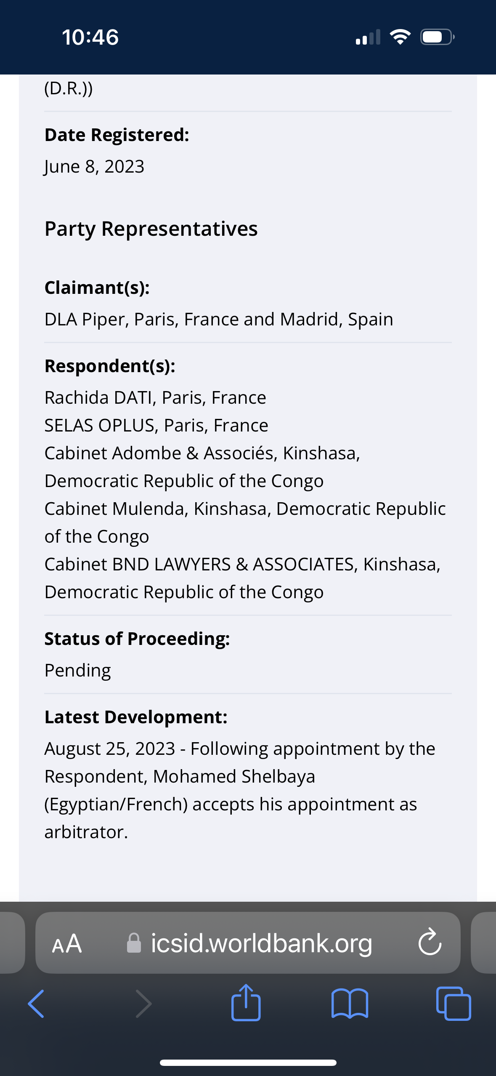This screenshot has height=1076, width=496.
Task: Tap the Latest Development heading
Action: [136, 717]
